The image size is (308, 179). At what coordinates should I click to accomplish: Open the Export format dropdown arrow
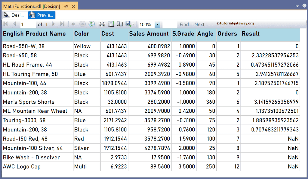tap(133, 24)
